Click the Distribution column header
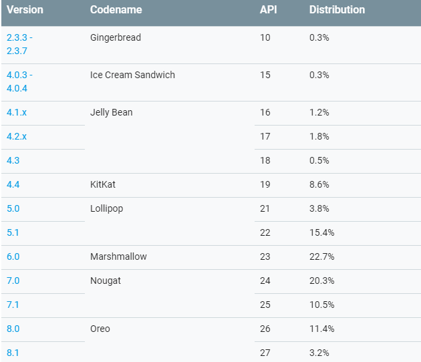Image resolution: width=421 pixels, height=362 pixels. [337, 10]
